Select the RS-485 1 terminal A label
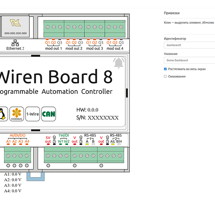 point(87,141)
